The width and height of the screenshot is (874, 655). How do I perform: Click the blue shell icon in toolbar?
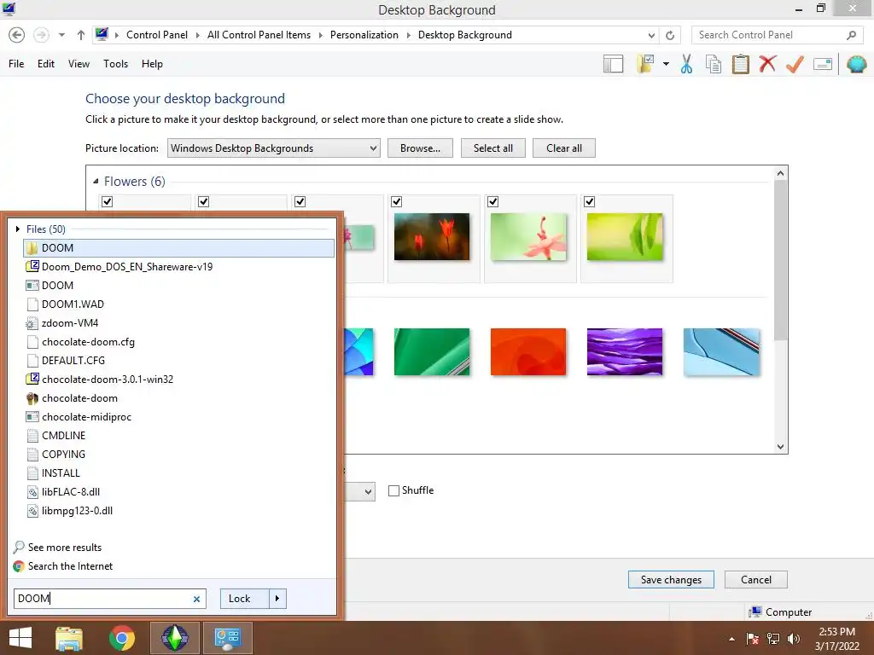point(856,64)
